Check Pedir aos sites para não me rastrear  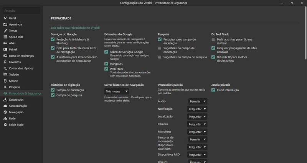tap(213, 39)
